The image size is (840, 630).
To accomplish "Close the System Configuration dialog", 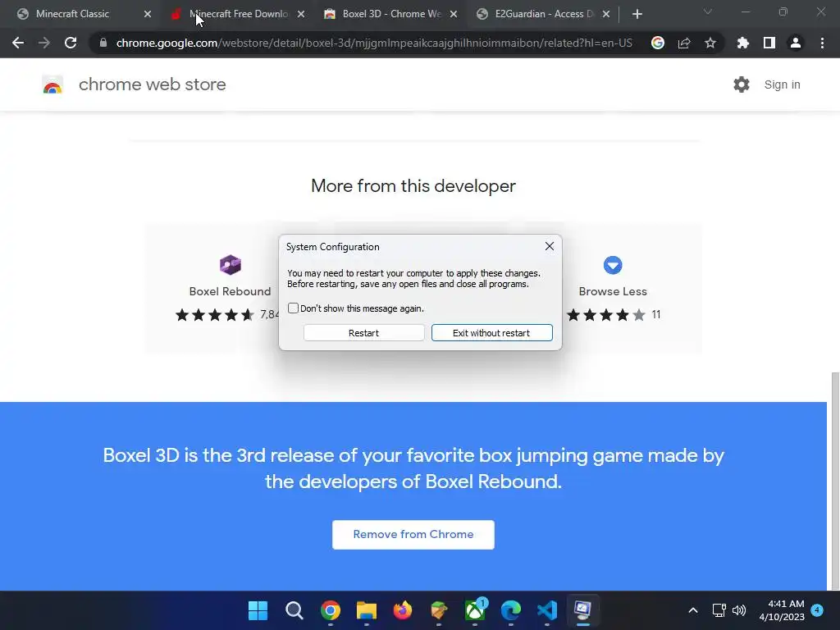I will tap(549, 246).
